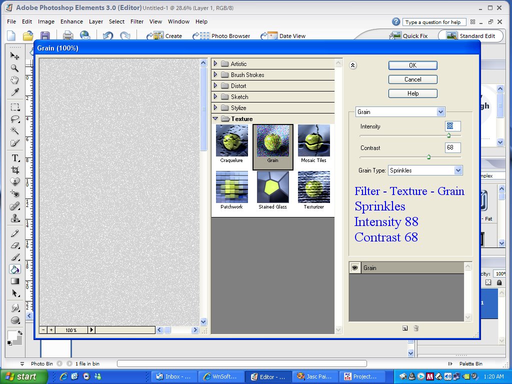Open the Filter menu
The width and height of the screenshot is (512, 384).
(x=136, y=21)
